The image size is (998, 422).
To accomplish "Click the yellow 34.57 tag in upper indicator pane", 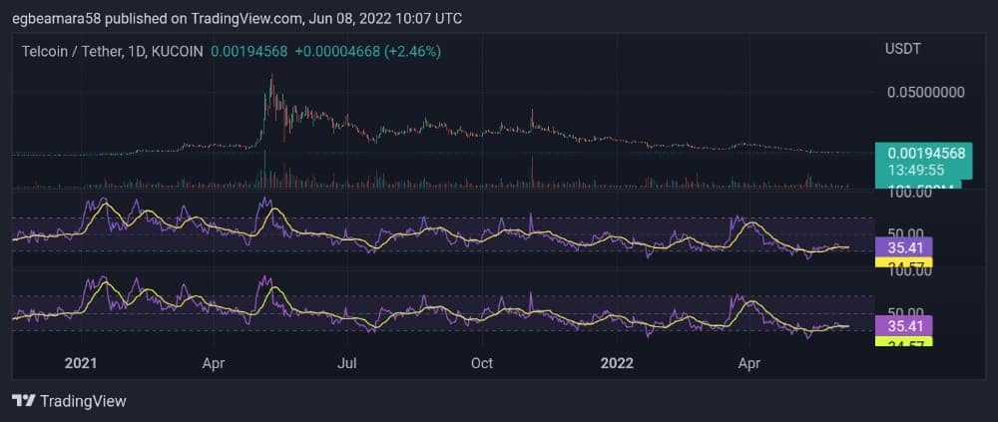I will [x=902, y=262].
